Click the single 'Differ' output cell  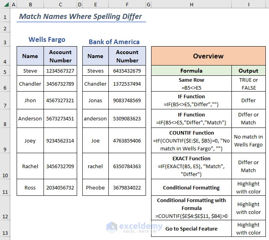point(248,100)
